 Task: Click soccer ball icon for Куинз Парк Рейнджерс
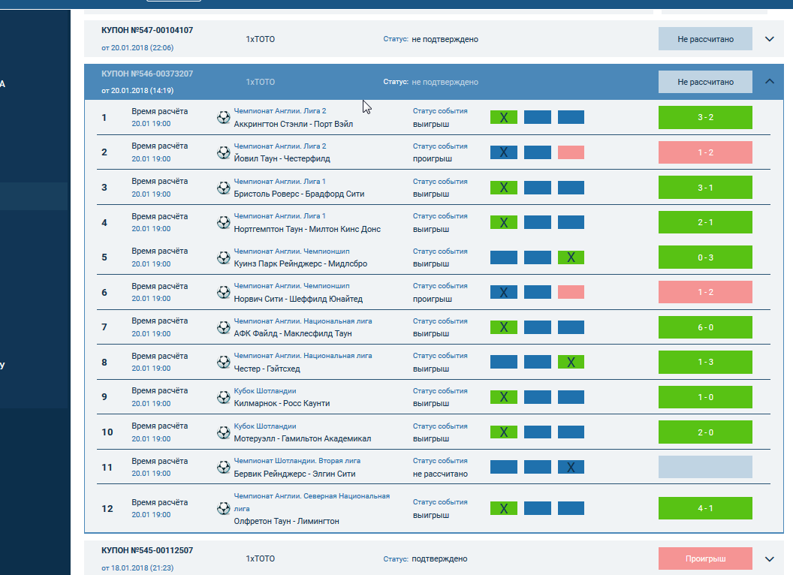[224, 257]
